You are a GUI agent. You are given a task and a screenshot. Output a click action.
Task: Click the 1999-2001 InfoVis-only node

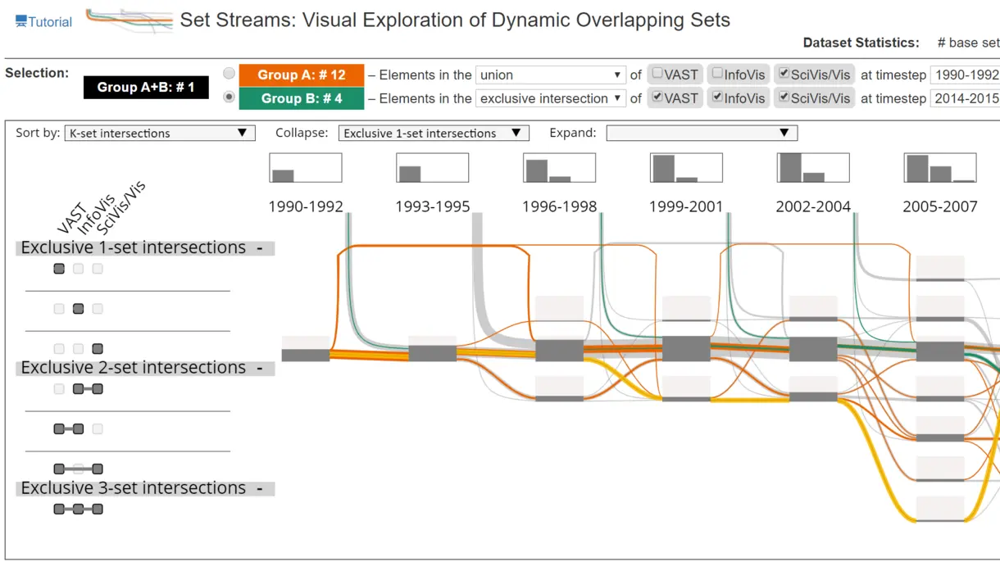686,320
